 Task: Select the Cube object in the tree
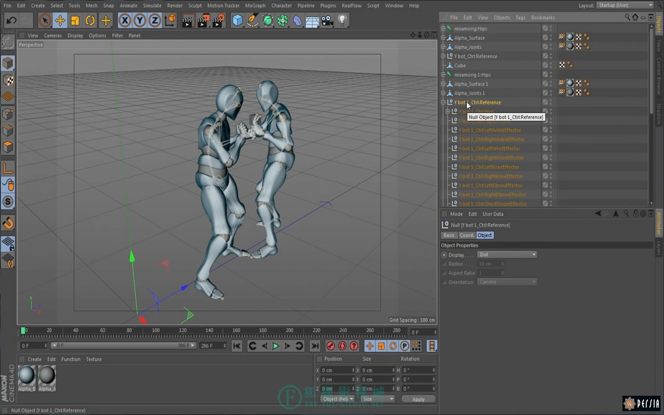[x=460, y=66]
